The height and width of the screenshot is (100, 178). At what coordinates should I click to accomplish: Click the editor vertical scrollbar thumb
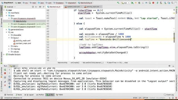point(174,37)
